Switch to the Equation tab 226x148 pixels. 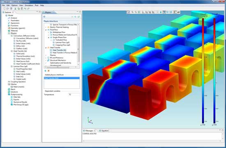tap(104, 131)
